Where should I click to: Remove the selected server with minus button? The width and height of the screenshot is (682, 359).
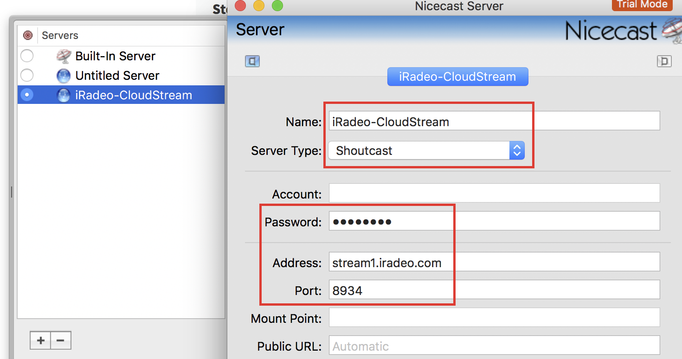click(61, 340)
